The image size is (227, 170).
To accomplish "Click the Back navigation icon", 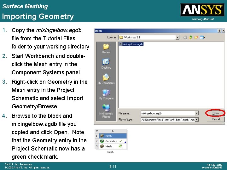I will [x=185, y=37].
